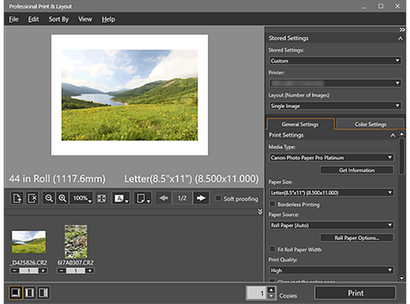Viewport: 410px width, 304px height.
Task: Select the 6I7A0307.CR2 thumbnail
Action: tap(75, 242)
